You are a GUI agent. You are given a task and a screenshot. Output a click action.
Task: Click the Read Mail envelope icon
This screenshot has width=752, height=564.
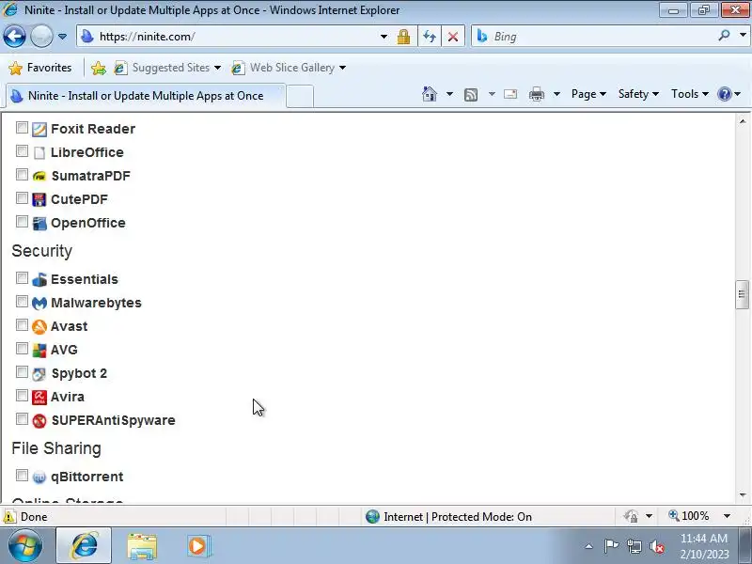510,94
